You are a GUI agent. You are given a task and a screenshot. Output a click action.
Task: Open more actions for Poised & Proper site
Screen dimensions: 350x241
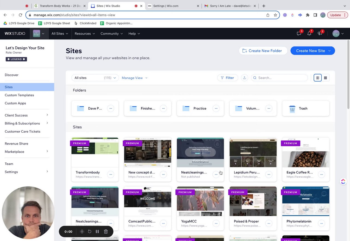269,223
